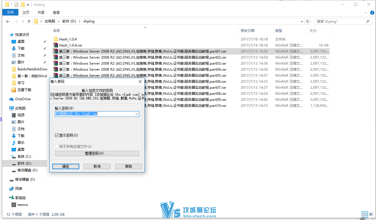
Task: Sort by 名称 column header
Action: click(x=57, y=30)
